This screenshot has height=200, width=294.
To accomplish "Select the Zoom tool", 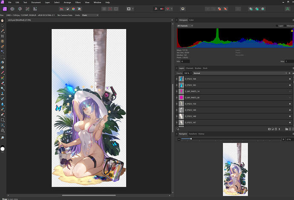I will click(x=3, y=137).
